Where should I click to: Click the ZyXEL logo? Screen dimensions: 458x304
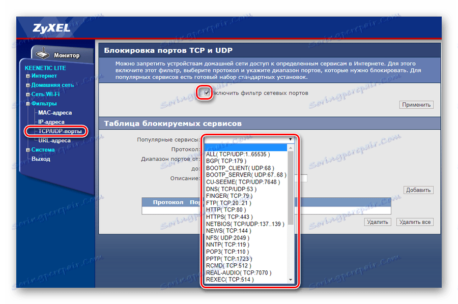coord(51,28)
